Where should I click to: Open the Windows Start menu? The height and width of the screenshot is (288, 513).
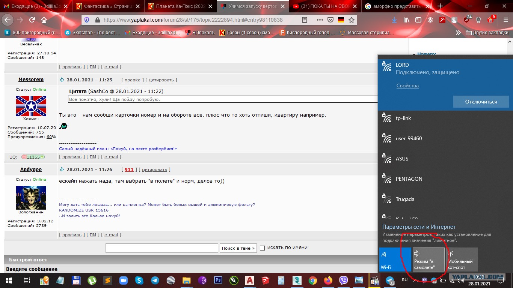8,280
